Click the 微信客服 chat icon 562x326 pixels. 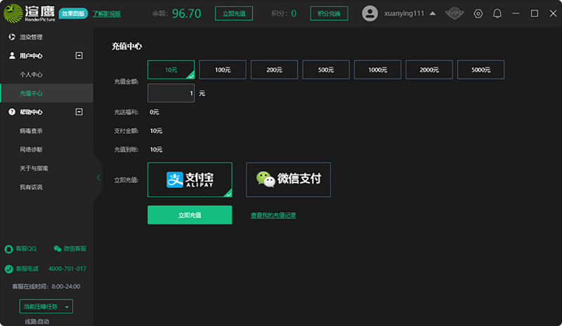point(58,248)
